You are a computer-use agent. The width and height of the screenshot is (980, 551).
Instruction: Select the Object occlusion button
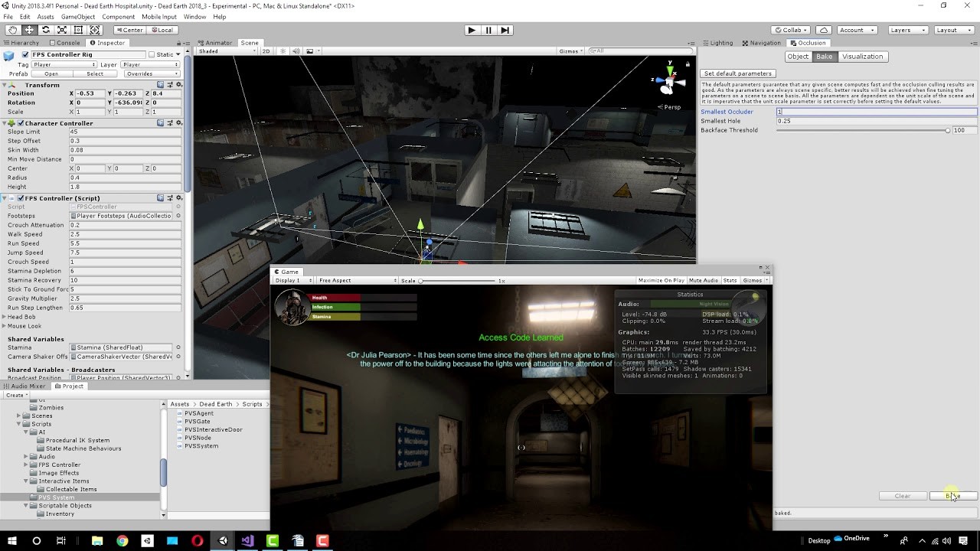tap(798, 57)
